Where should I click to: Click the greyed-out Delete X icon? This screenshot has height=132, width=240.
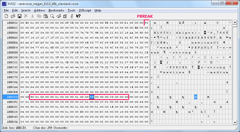coord(26,16)
